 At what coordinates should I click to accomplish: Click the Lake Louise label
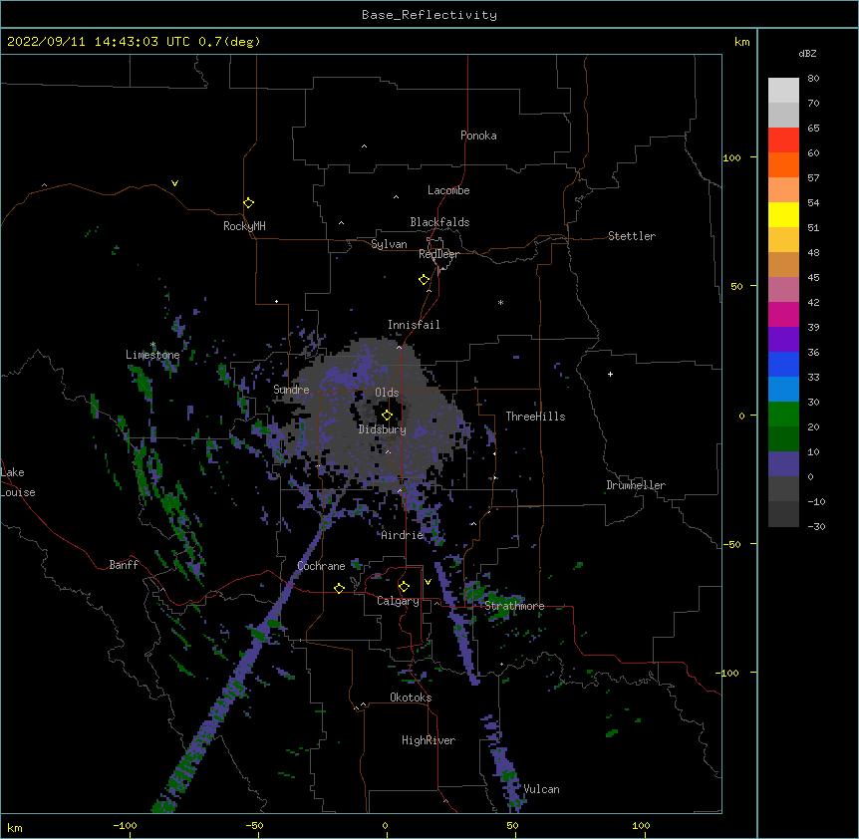click(18, 482)
